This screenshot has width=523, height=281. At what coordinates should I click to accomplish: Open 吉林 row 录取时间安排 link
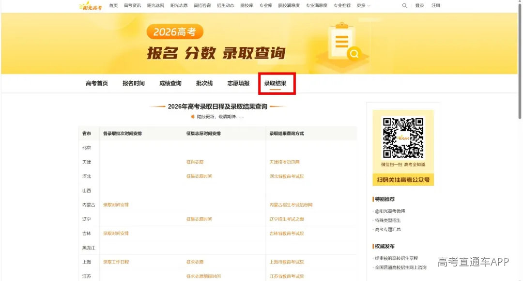tap(116, 234)
